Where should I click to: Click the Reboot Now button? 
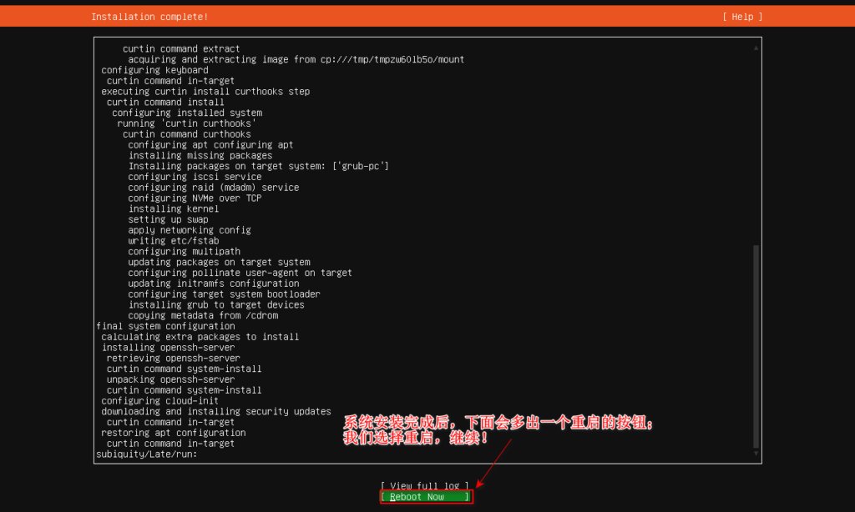pyautogui.click(x=426, y=496)
